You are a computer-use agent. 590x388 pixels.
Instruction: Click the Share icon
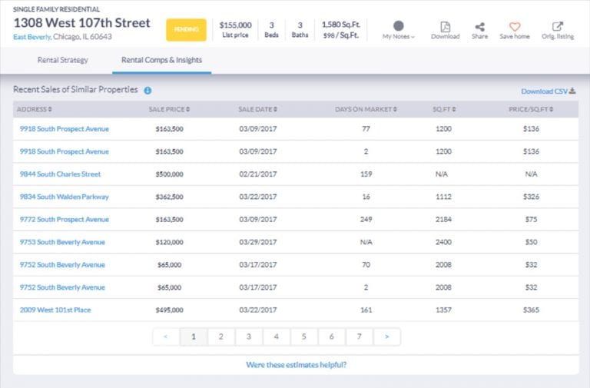click(x=479, y=27)
